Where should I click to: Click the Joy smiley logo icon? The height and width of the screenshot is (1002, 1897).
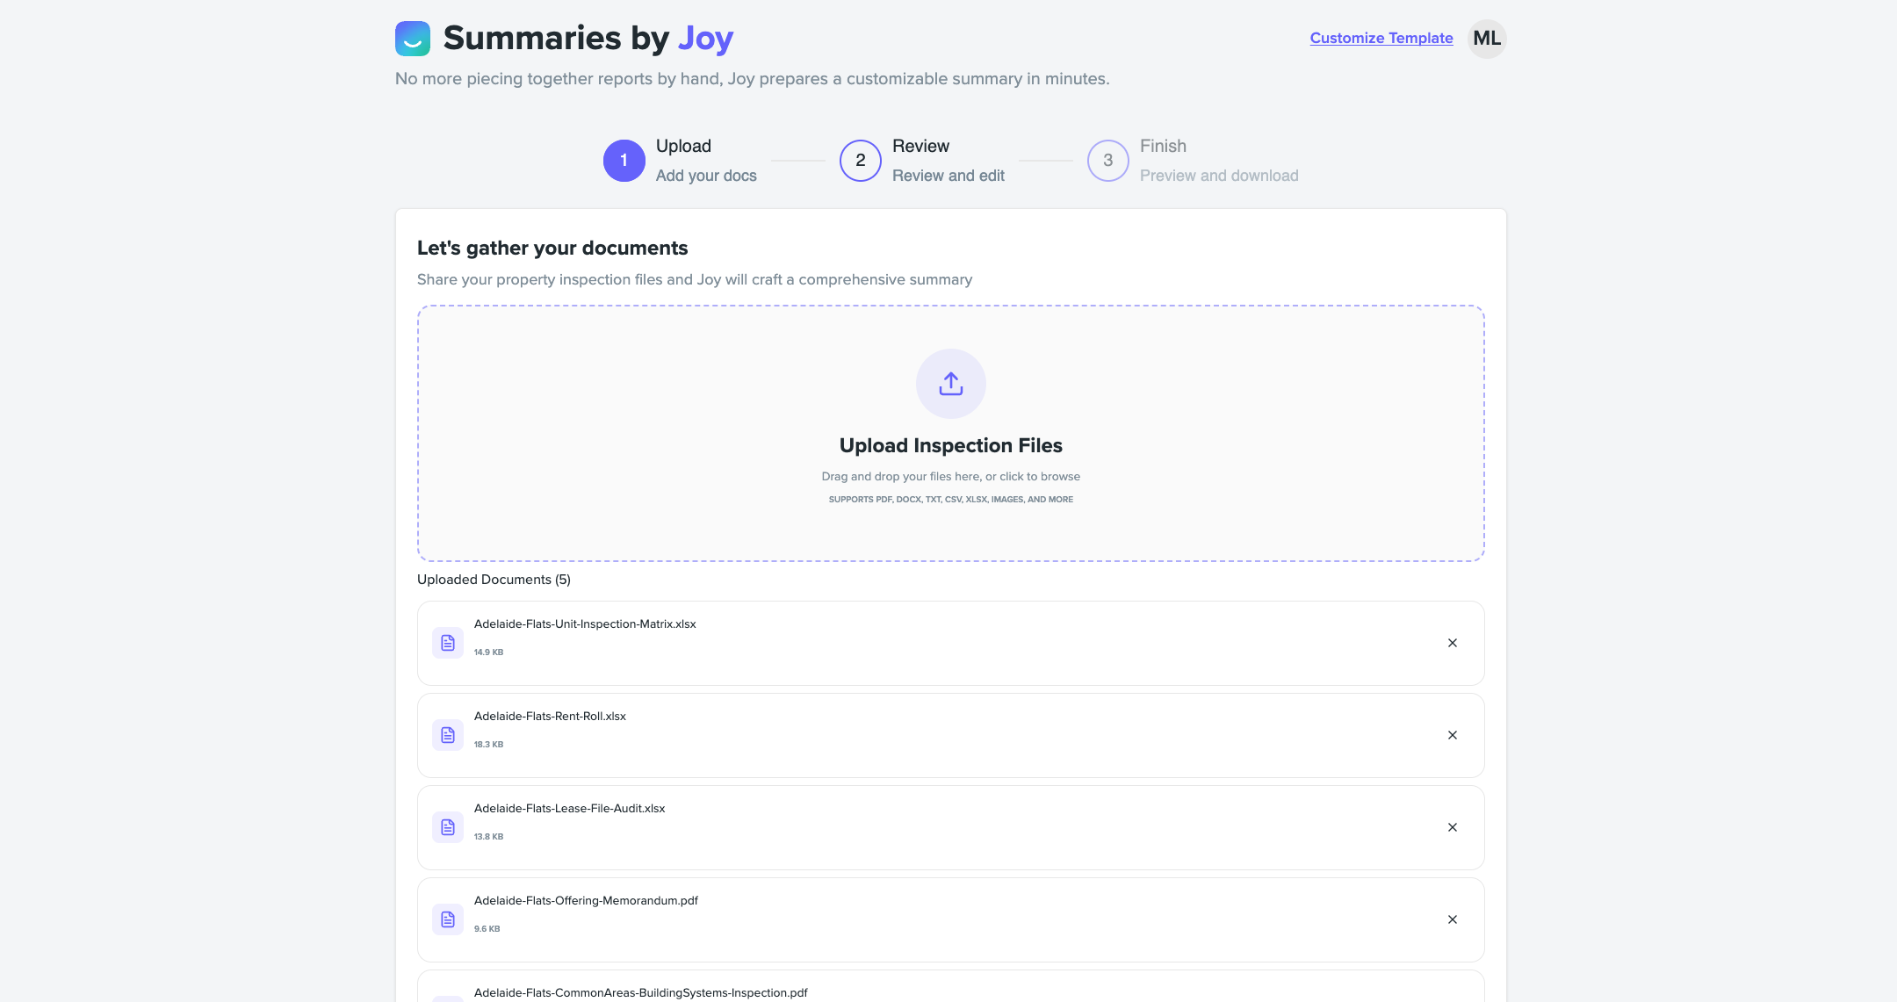click(x=413, y=39)
